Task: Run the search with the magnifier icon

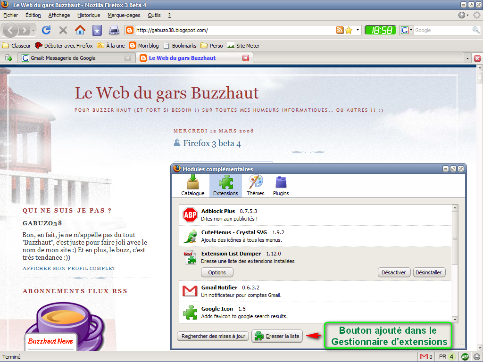Action: (x=475, y=30)
